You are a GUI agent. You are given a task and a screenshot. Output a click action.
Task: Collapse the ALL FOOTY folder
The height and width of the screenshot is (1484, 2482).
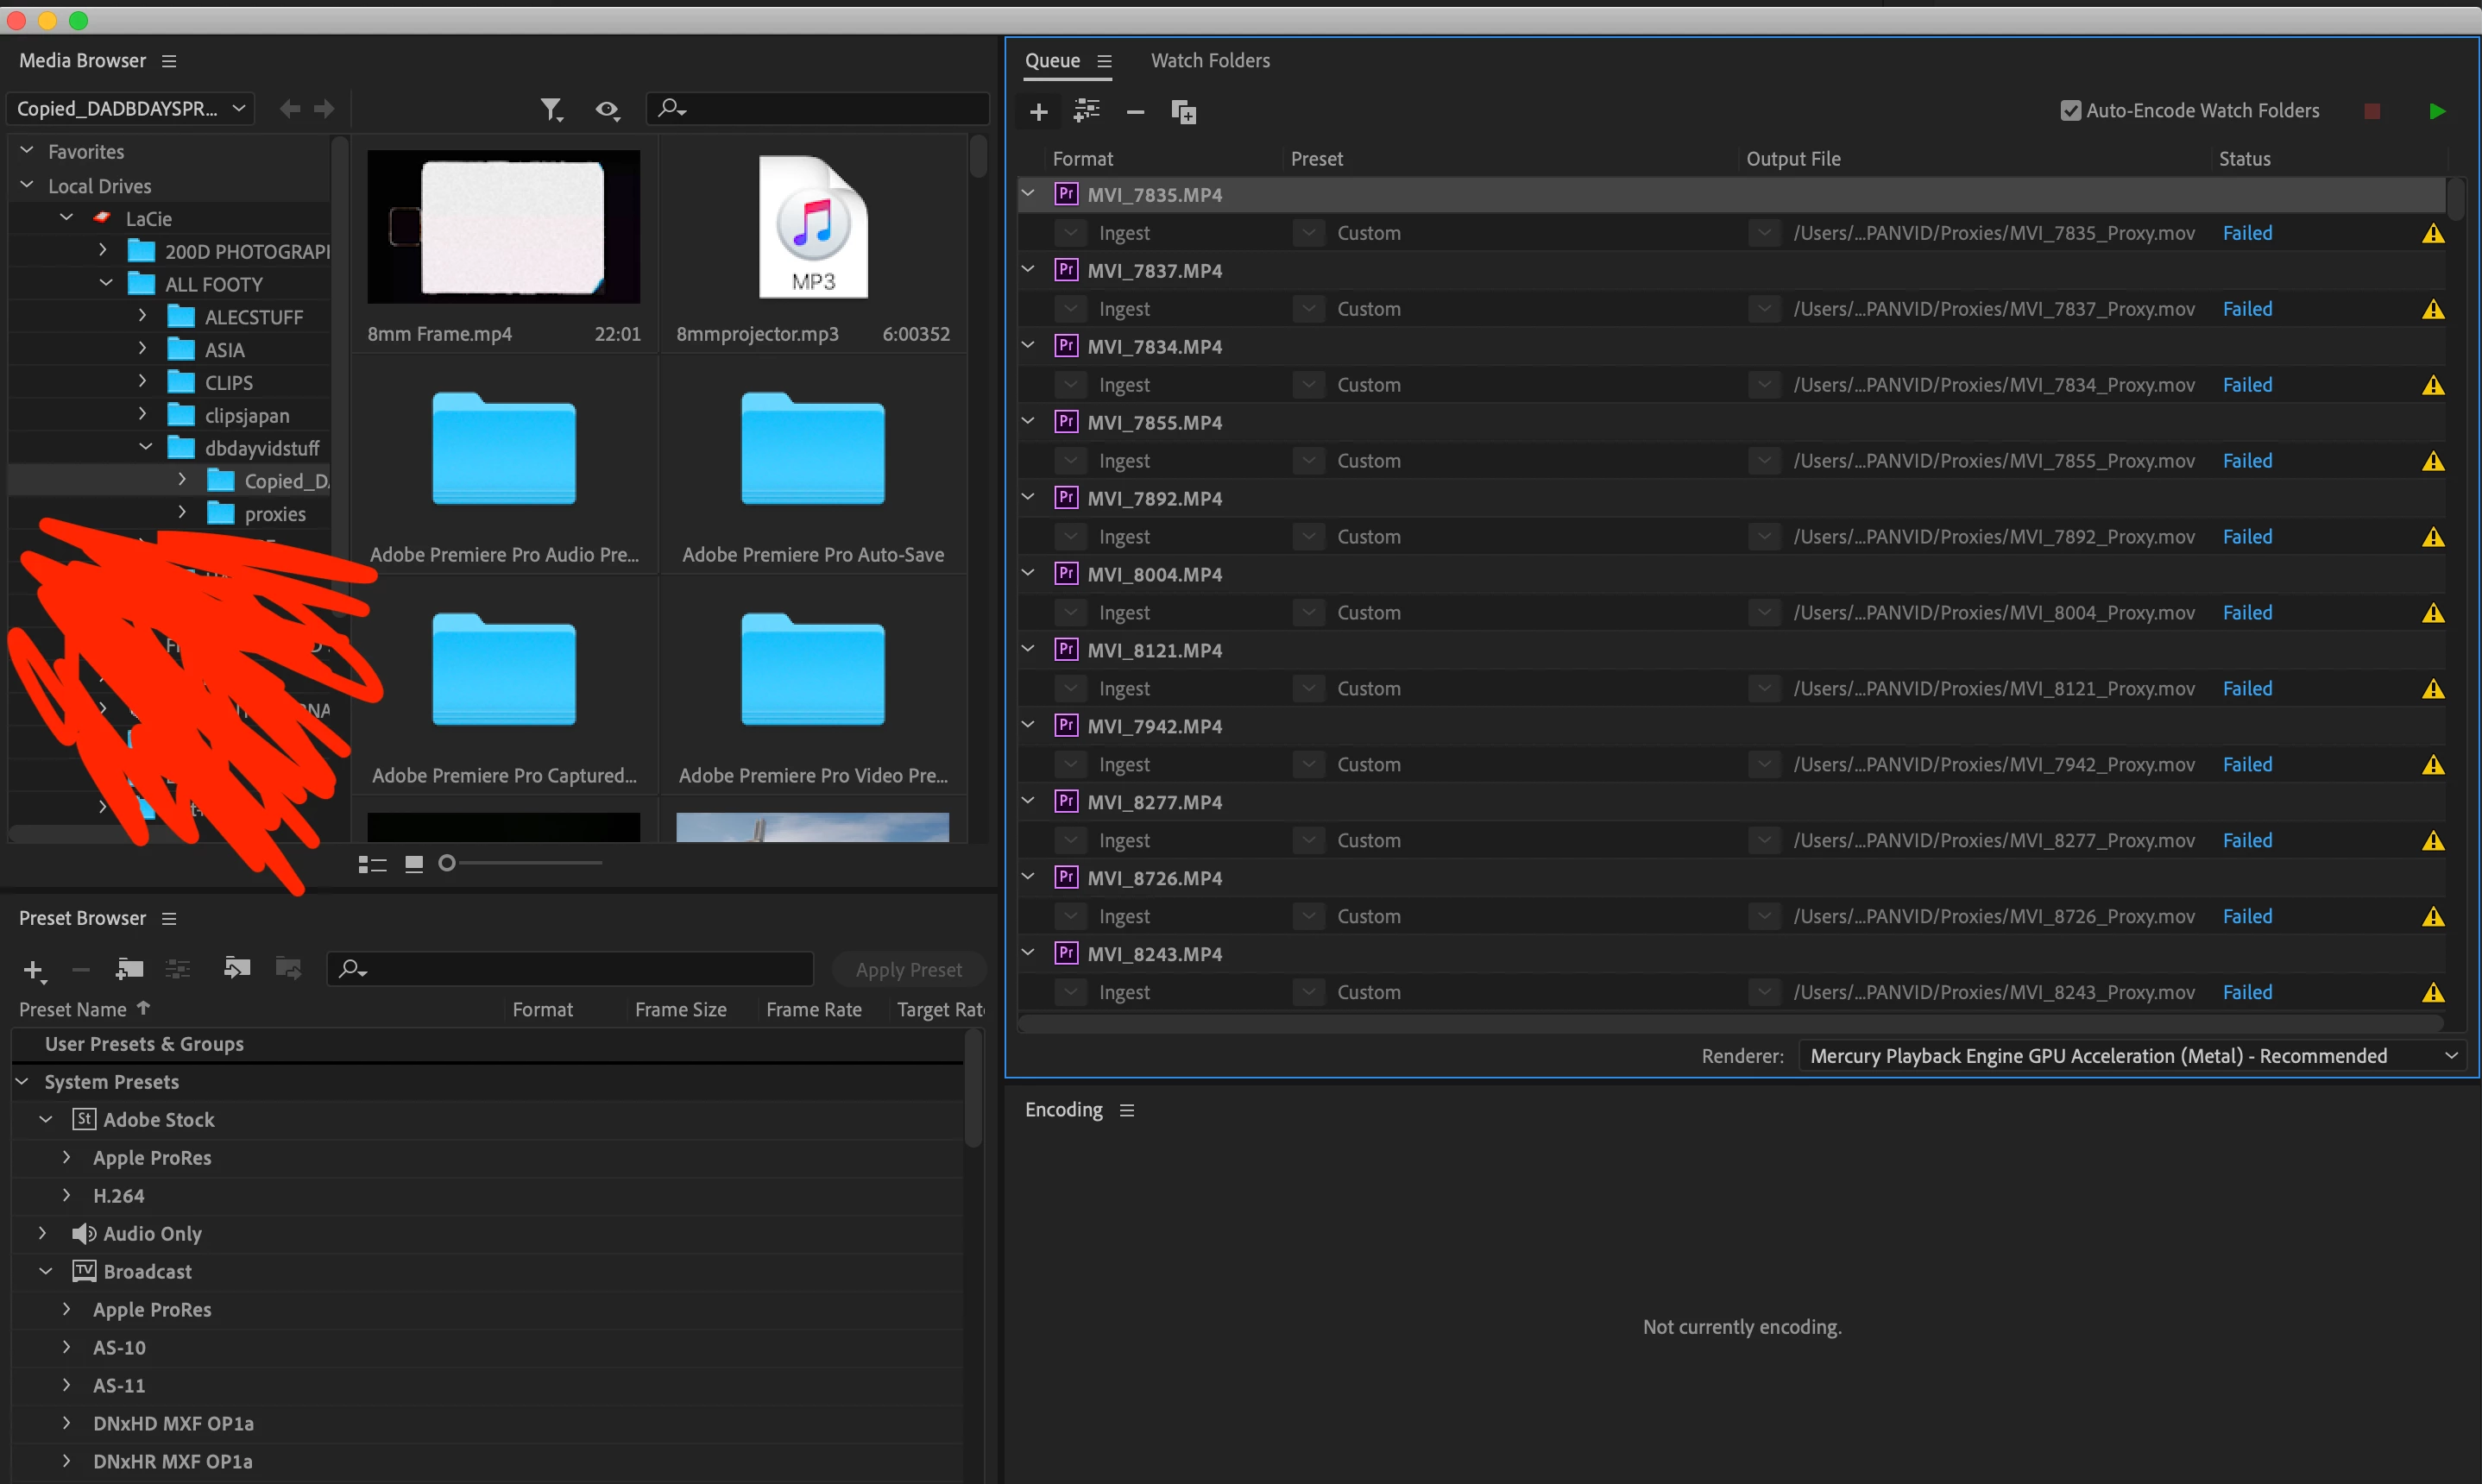(x=107, y=284)
